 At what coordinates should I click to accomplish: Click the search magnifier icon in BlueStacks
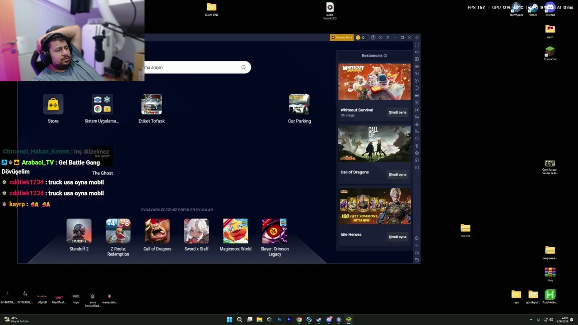pos(243,67)
